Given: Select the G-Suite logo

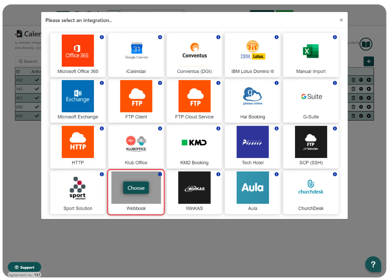Looking at the screenshot, I should (x=311, y=96).
